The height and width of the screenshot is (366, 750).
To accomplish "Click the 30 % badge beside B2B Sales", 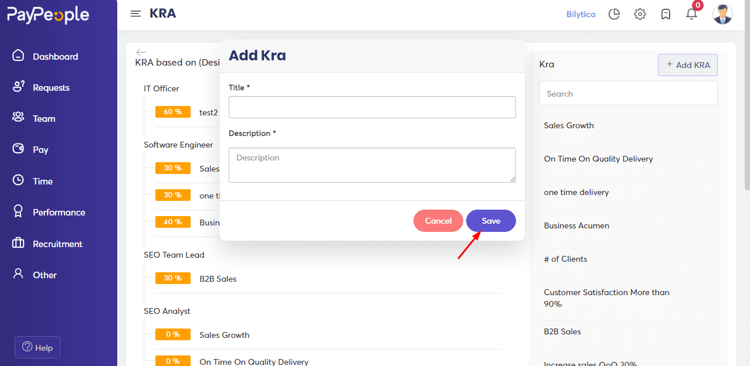I will point(173,278).
